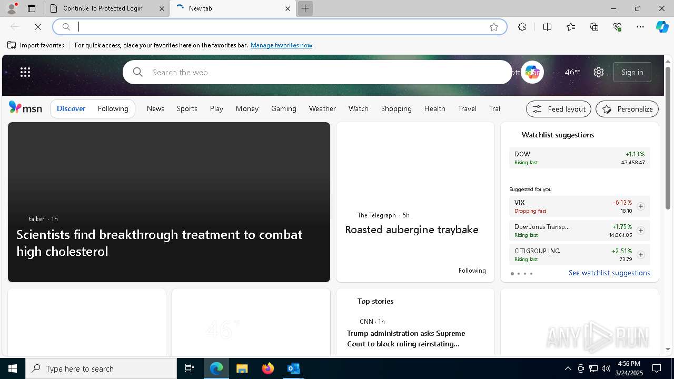Open Outlook from taskbar

[293, 368]
